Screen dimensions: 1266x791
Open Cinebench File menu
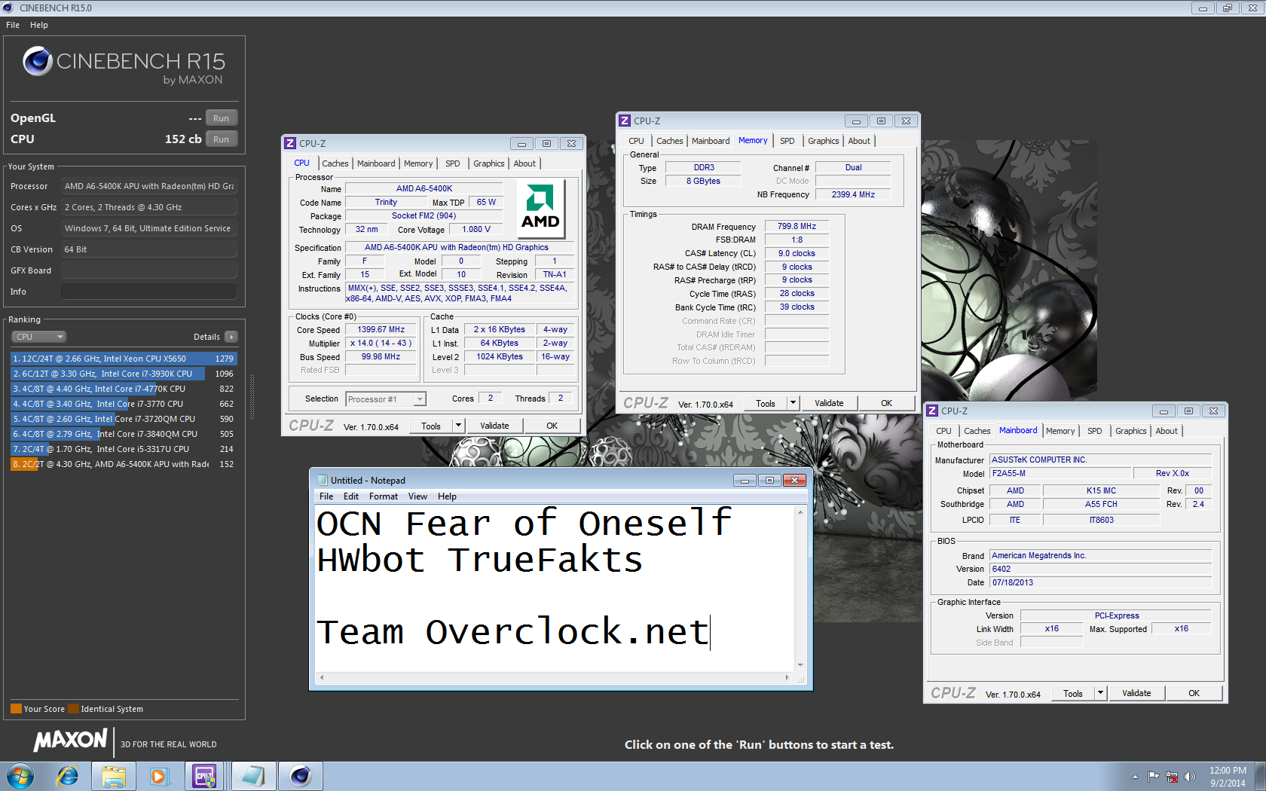13,25
